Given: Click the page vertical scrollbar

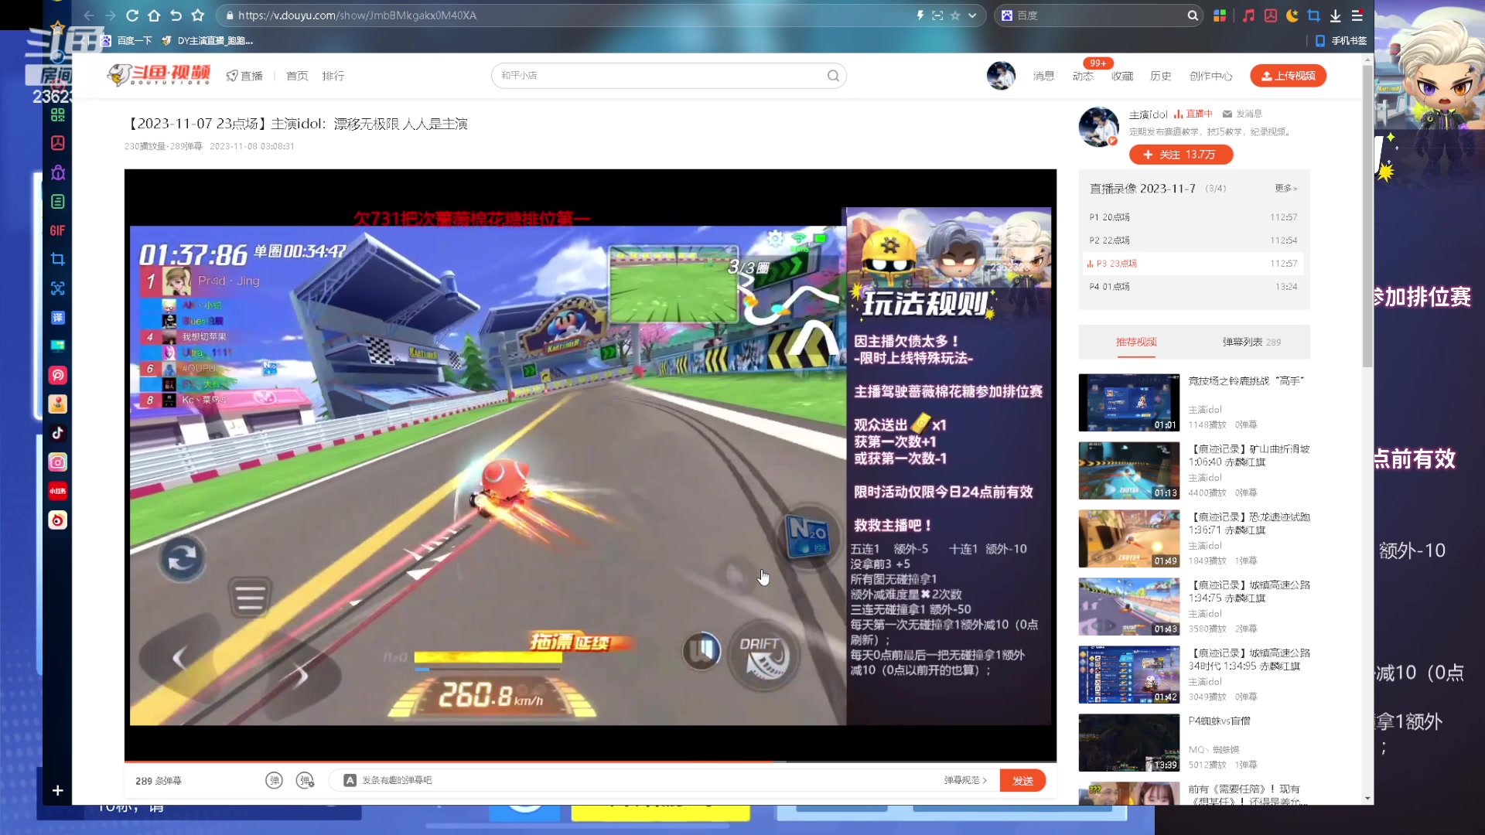Looking at the screenshot, I should point(1367,216).
